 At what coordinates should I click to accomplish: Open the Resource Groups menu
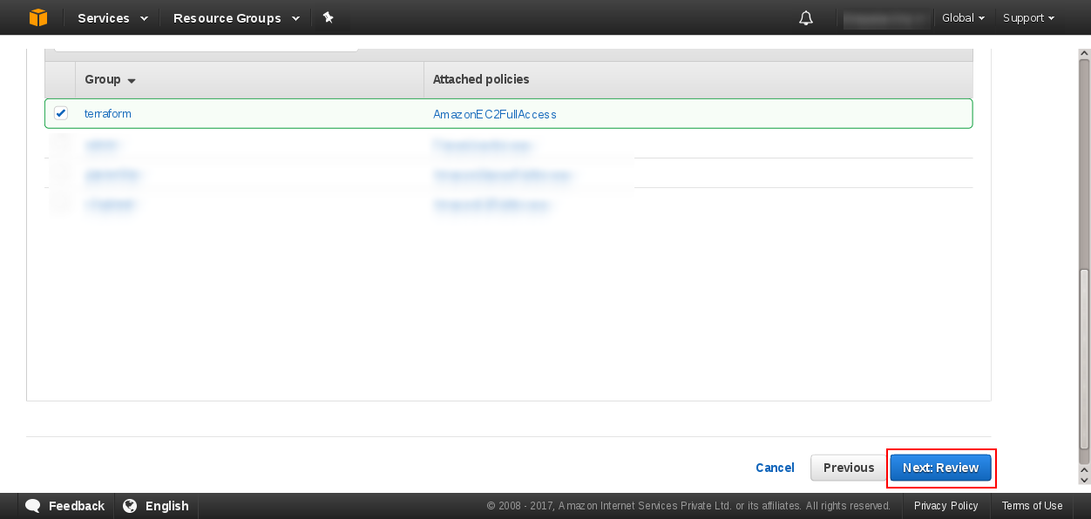[236, 17]
